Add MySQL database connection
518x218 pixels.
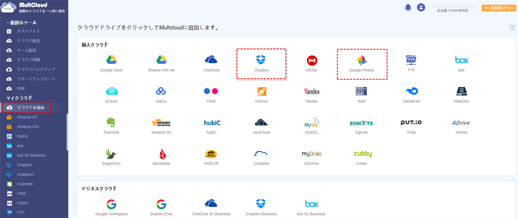(x=312, y=126)
